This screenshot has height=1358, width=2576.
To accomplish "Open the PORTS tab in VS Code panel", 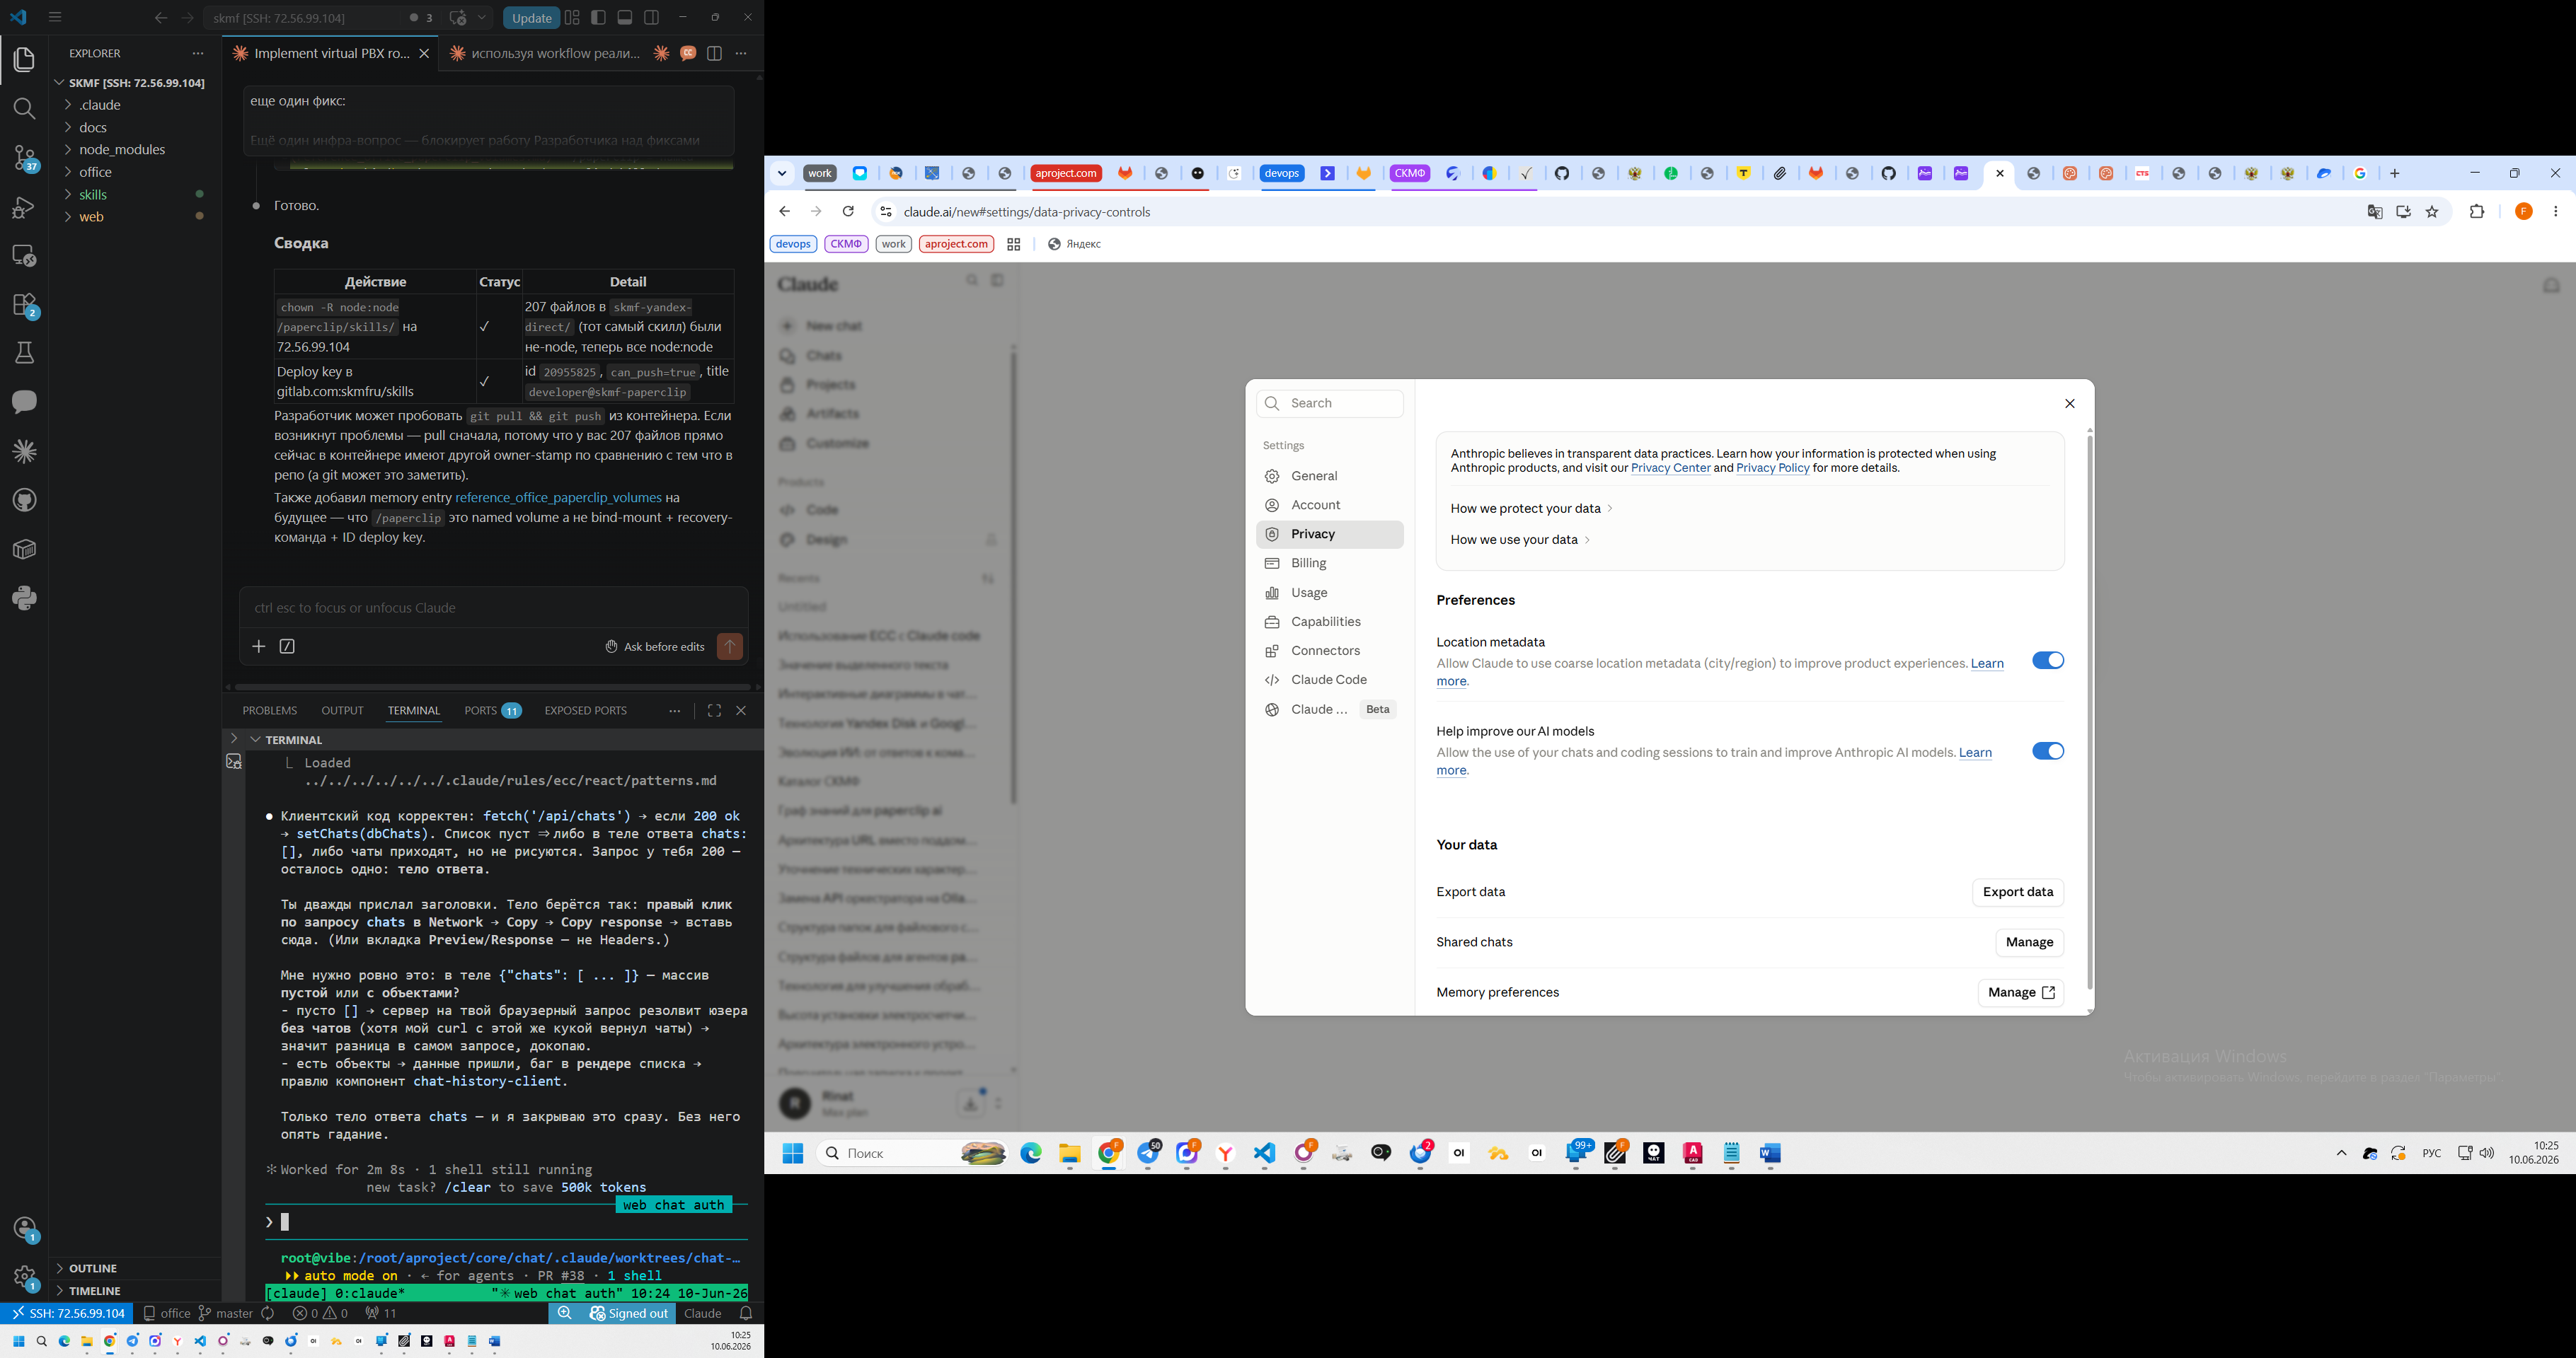I will (492, 711).
